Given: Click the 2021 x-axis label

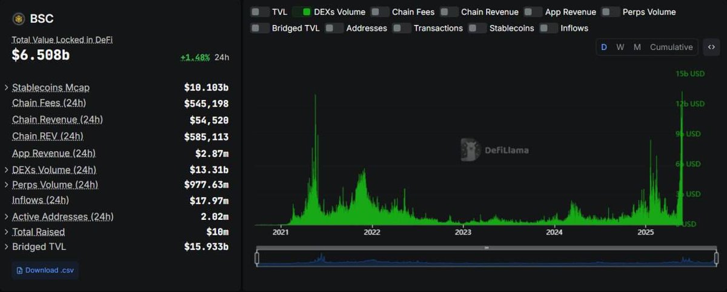Looking at the screenshot, I should (x=281, y=232).
